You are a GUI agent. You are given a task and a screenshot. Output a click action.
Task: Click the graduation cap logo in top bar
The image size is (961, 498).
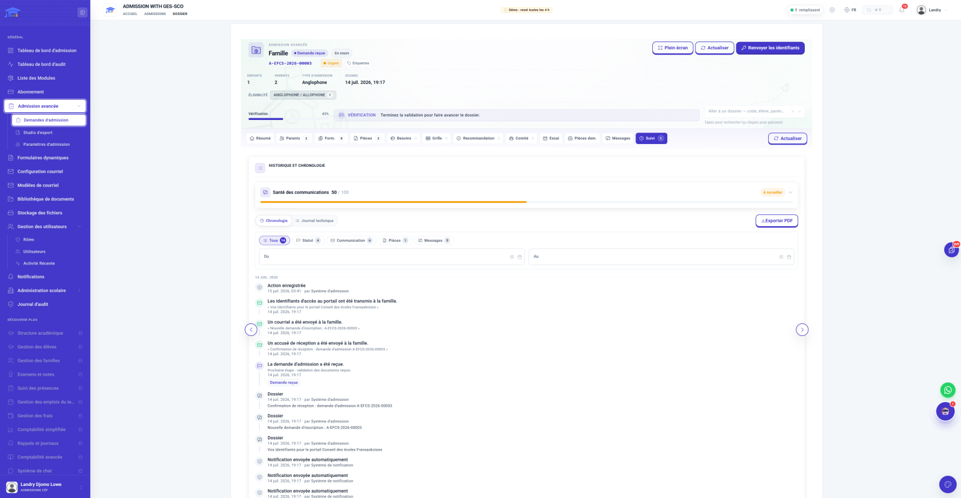click(x=110, y=10)
